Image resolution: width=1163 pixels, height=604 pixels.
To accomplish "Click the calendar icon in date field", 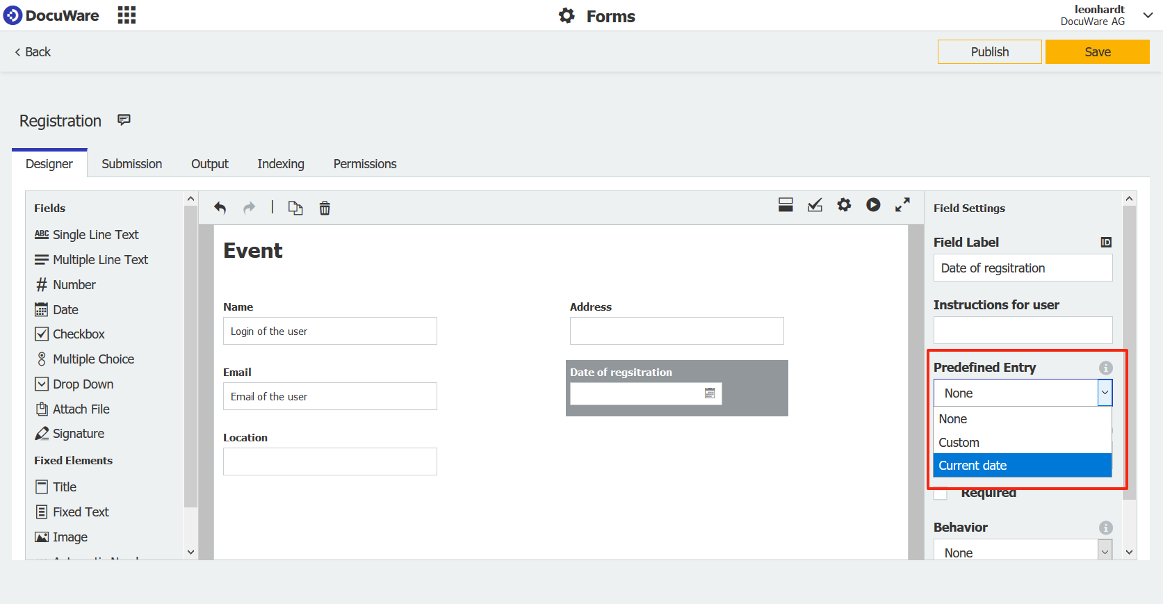I will click(x=710, y=393).
